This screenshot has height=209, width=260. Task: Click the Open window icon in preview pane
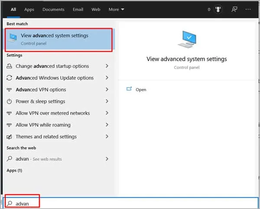click(129, 89)
